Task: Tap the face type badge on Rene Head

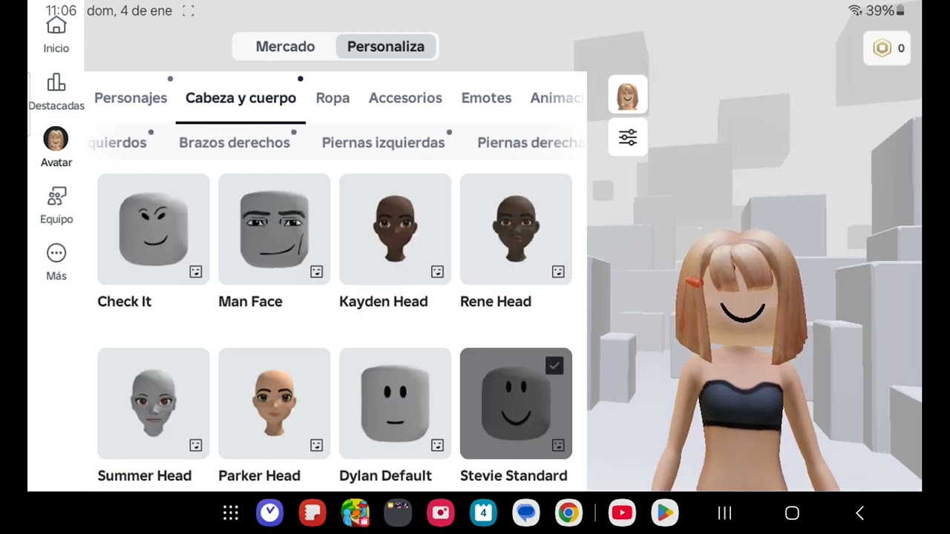Action: click(x=559, y=271)
